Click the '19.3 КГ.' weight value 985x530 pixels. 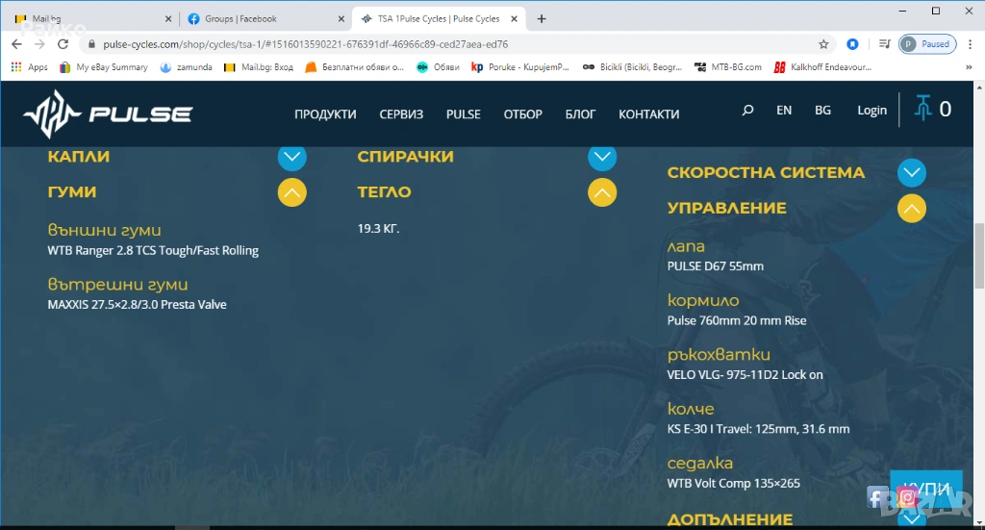pyautogui.click(x=378, y=229)
